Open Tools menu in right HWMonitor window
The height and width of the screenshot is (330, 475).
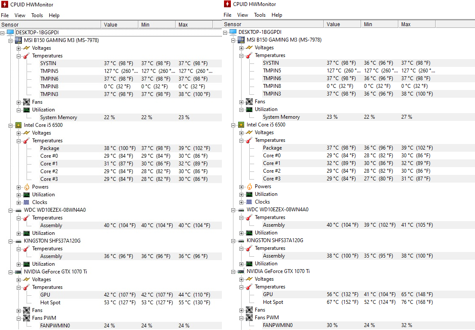(260, 15)
